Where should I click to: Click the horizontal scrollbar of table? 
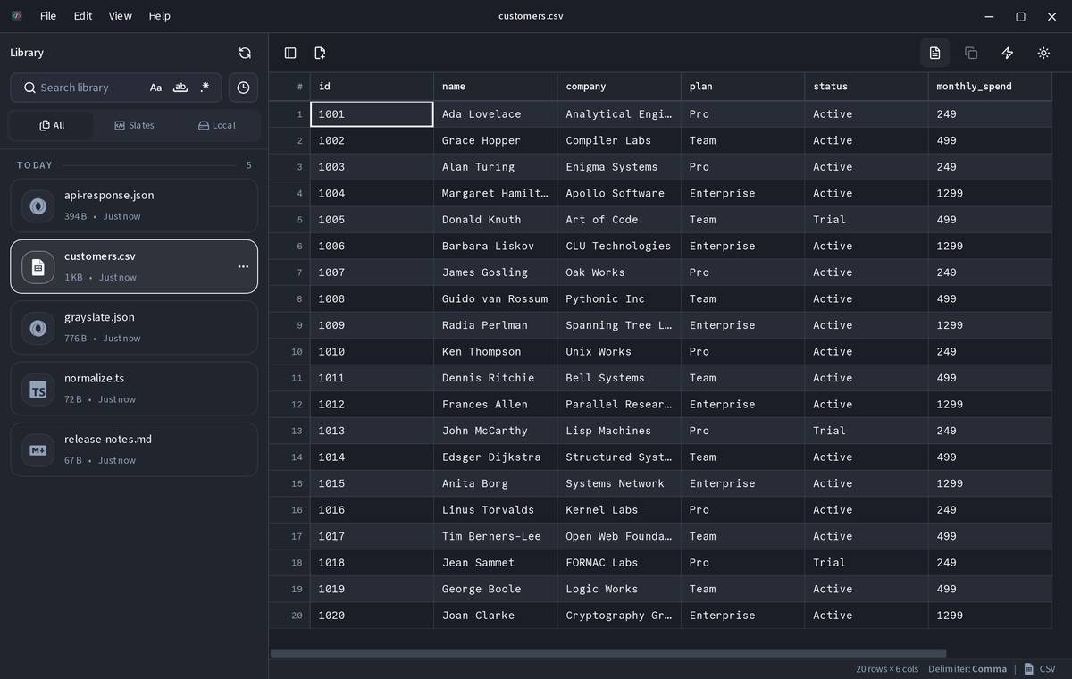pos(607,653)
